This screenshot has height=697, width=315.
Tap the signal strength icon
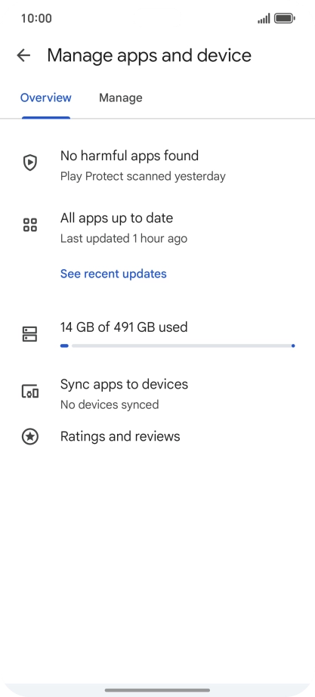(x=264, y=19)
